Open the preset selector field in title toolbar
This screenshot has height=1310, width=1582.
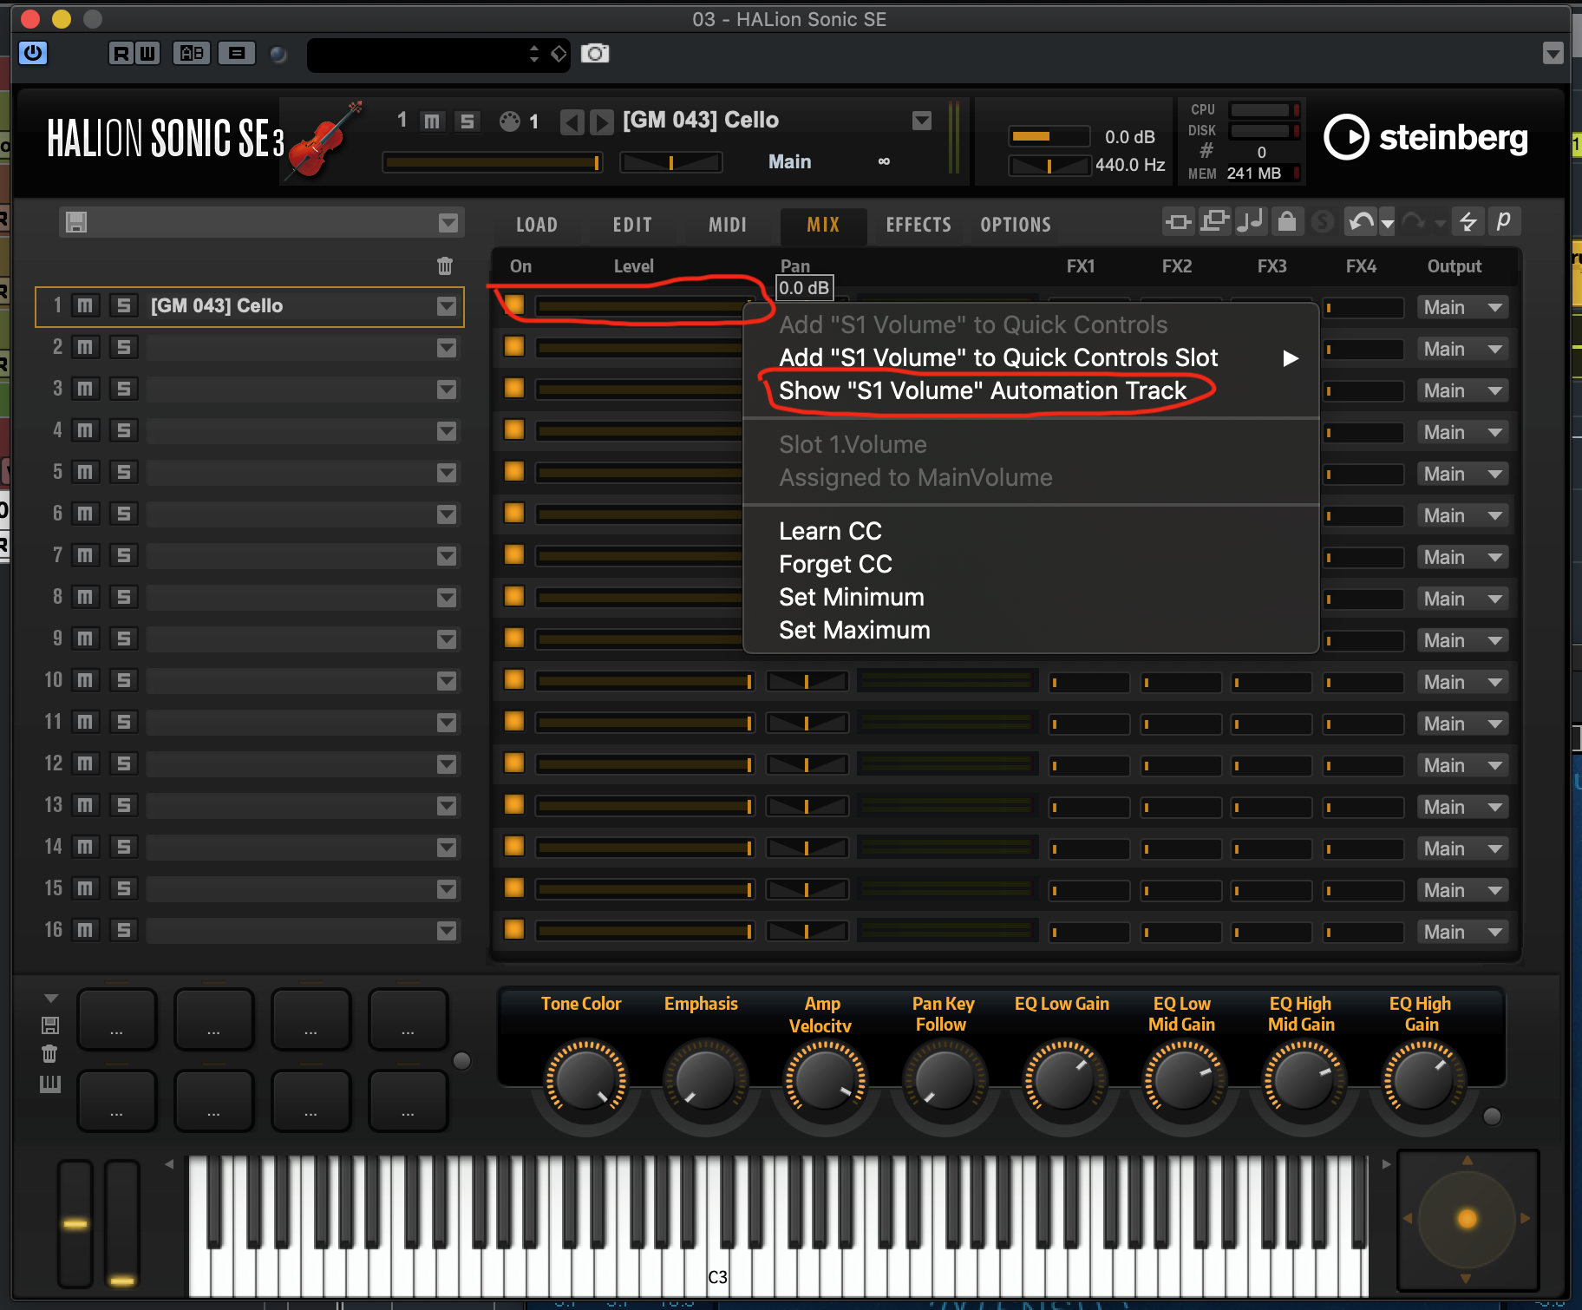tap(438, 54)
